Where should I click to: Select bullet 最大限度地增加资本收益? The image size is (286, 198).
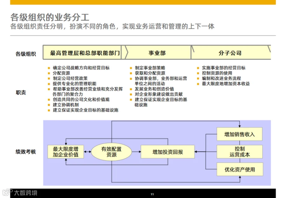[x=226, y=84]
